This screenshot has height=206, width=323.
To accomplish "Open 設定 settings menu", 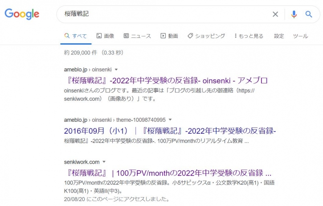I will click(x=279, y=36).
